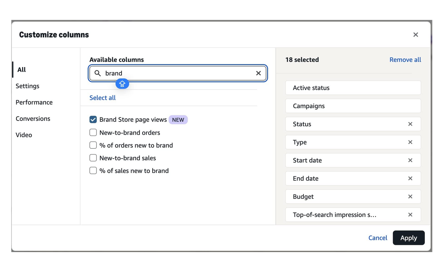Clear the brand search text

(258, 73)
